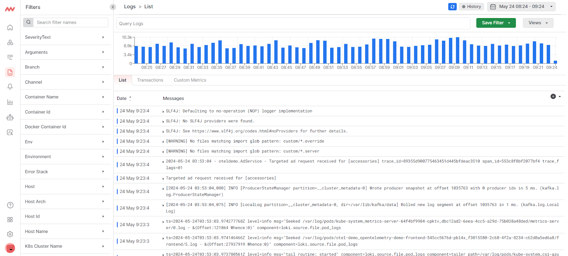Expand the K8s Cluster Name filter
Screen dimensions: 568x256
point(65,246)
